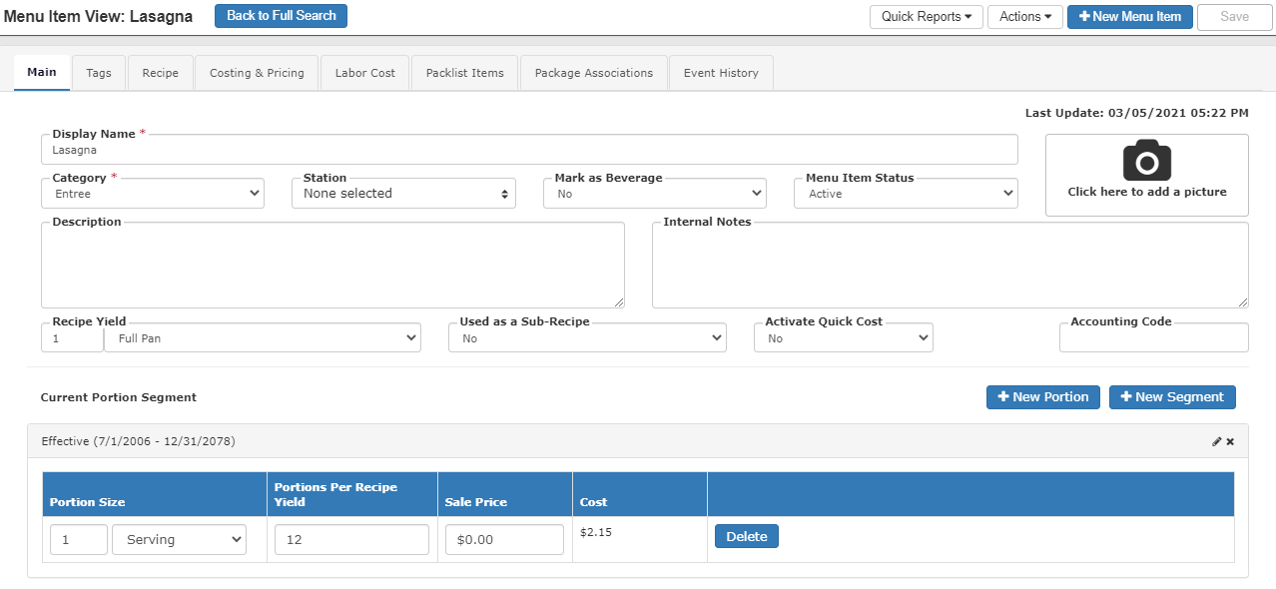Image resolution: width=1276 pixels, height=589 pixels.
Task: View the Event History tab
Action: tap(721, 73)
